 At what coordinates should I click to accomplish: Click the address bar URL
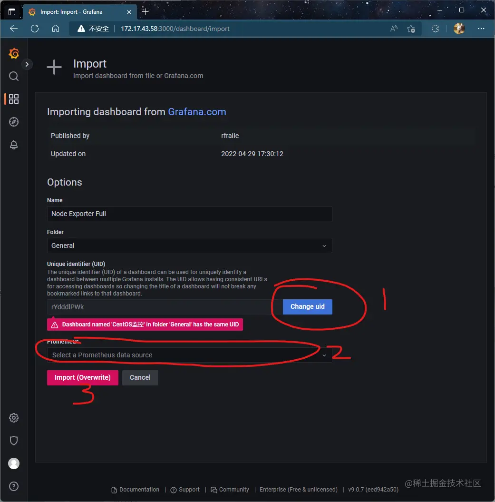click(175, 29)
